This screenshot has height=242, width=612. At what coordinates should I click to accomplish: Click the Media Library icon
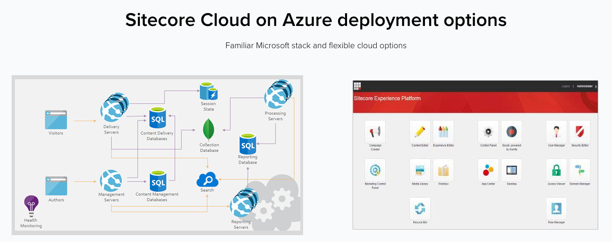(x=420, y=169)
